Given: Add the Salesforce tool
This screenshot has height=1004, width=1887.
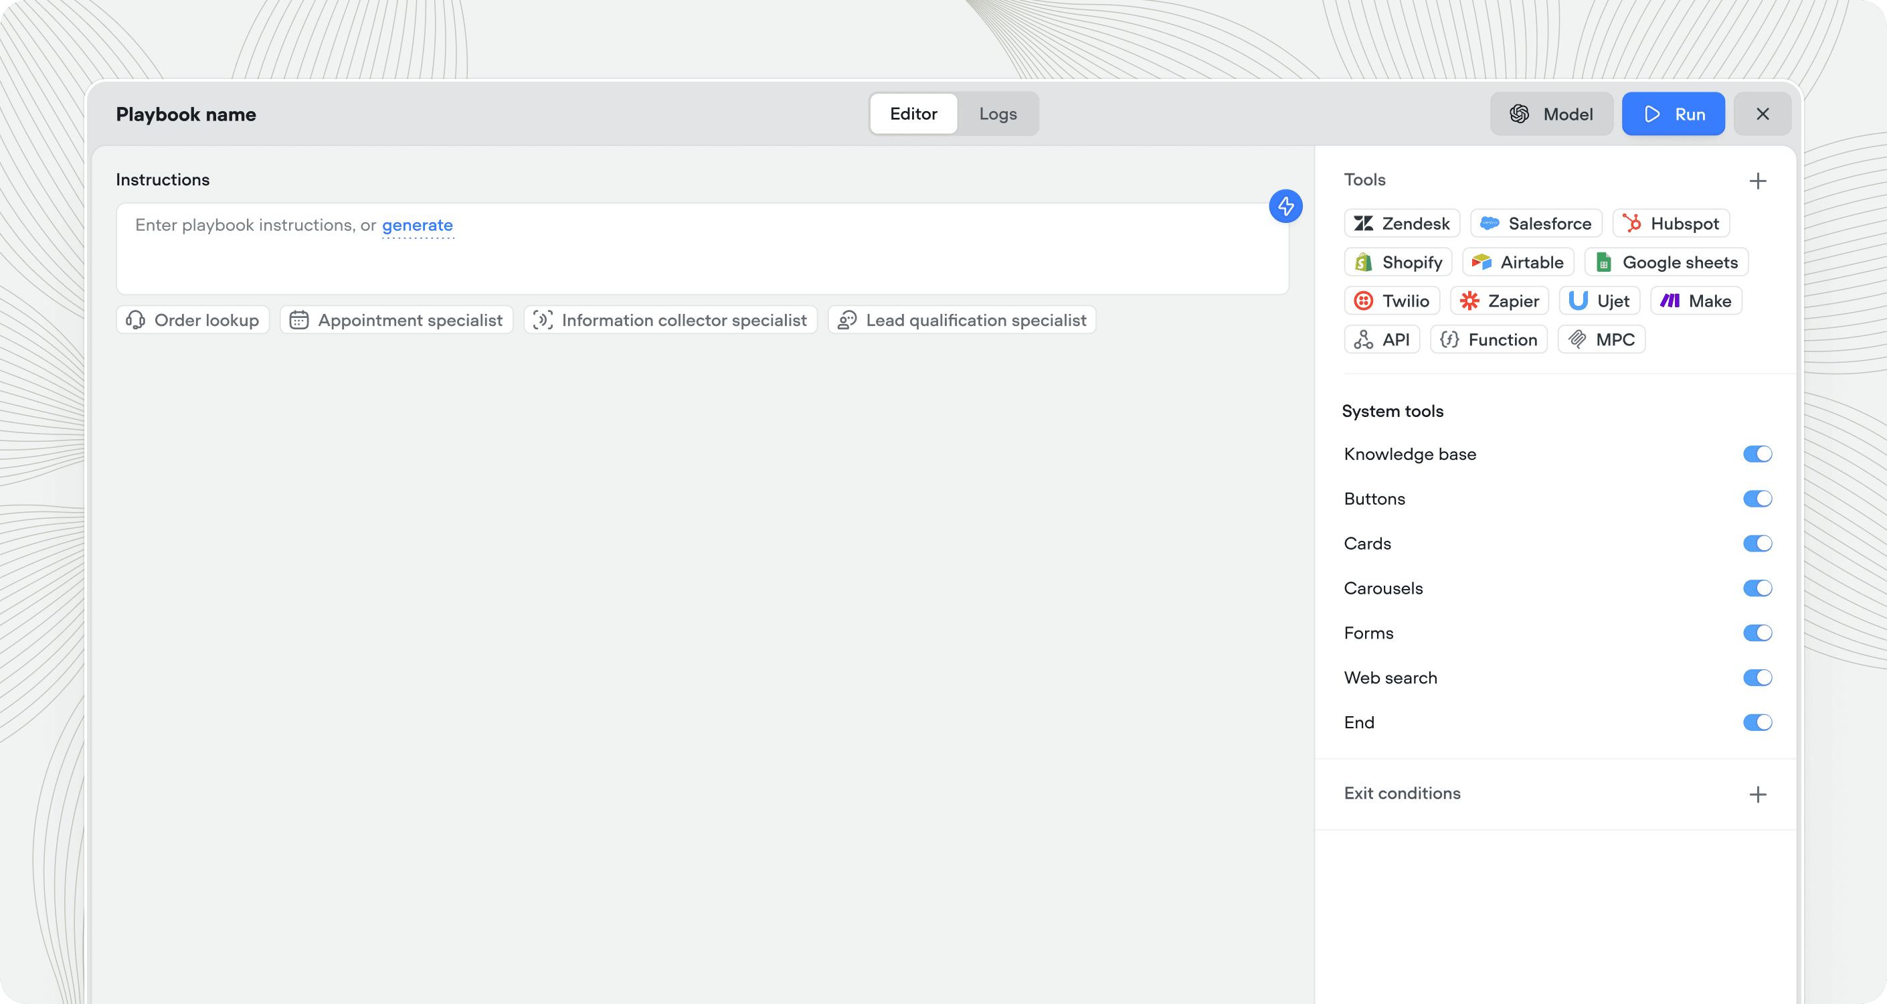Looking at the screenshot, I should [1536, 224].
